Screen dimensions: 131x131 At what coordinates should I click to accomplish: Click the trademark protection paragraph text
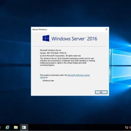click(x=67, y=62)
